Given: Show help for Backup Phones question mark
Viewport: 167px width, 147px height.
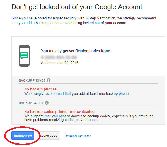Looking at the screenshot, I should tap(49, 80).
